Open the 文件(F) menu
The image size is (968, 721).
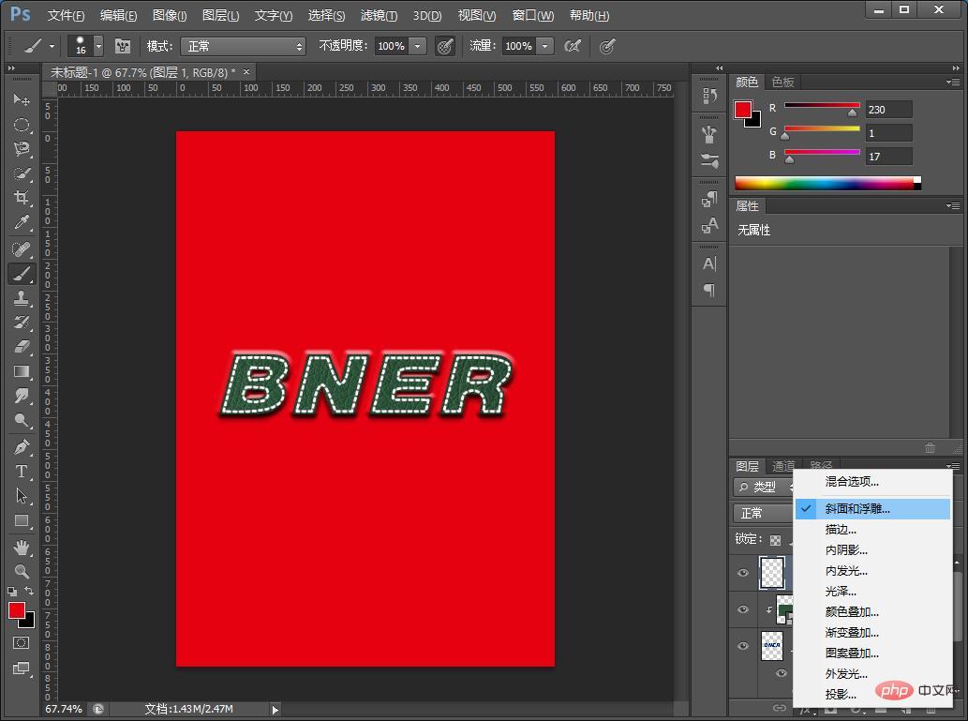[x=66, y=15]
